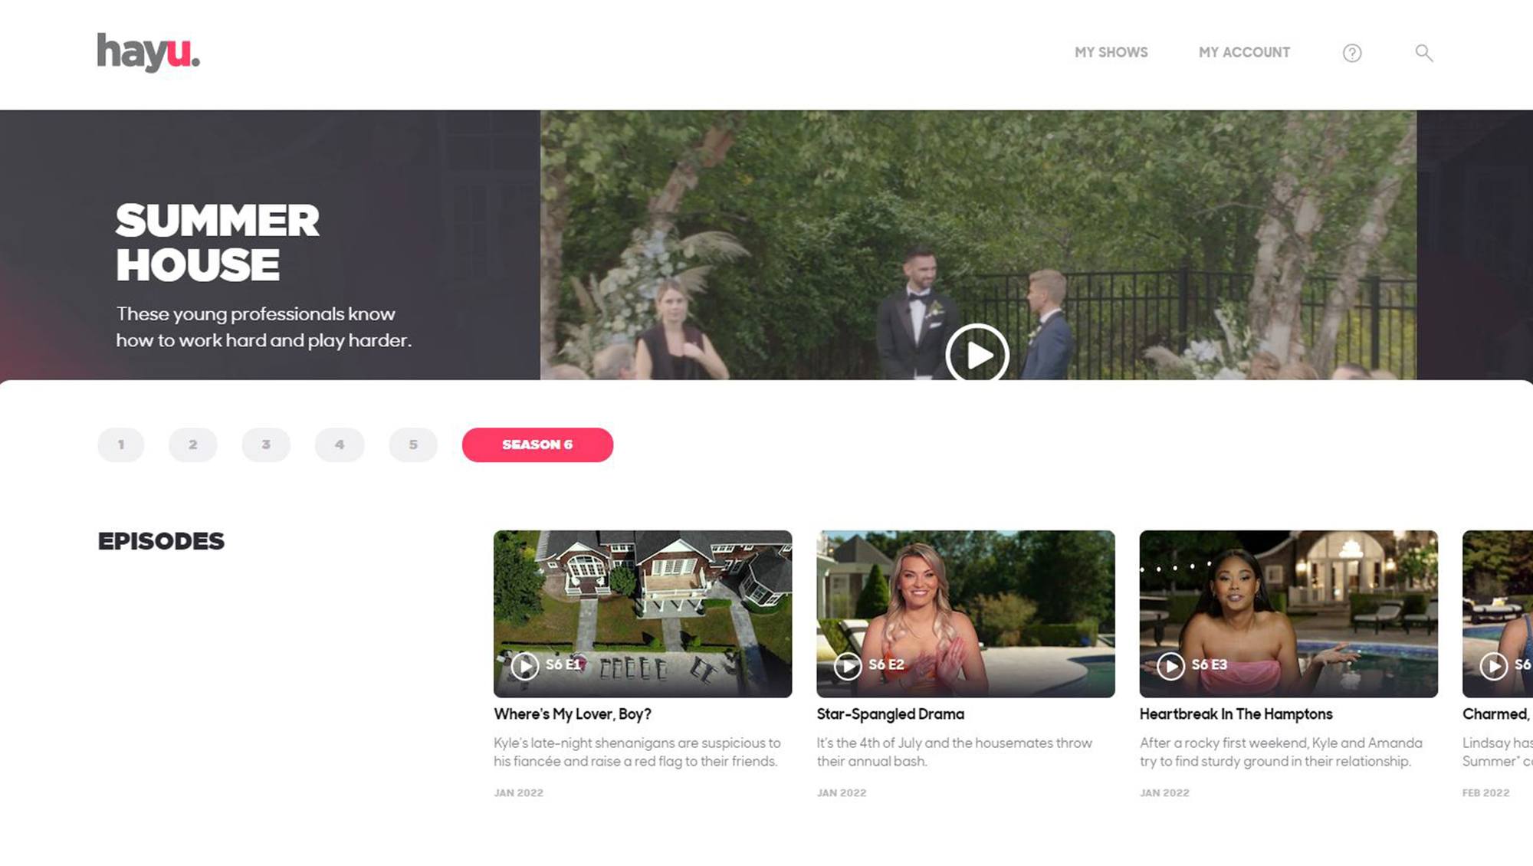1533x866 pixels.
Task: Click the S6 E2 episode label
Action: pos(886,664)
